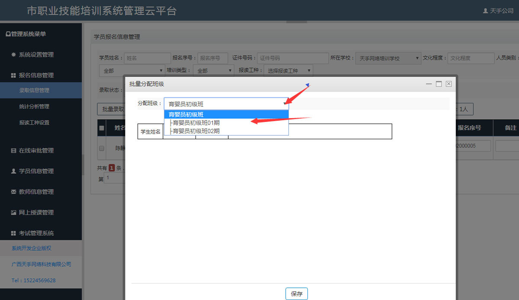
Task: Click the grid icon beside 考试管理系统
Action: click(x=13, y=233)
